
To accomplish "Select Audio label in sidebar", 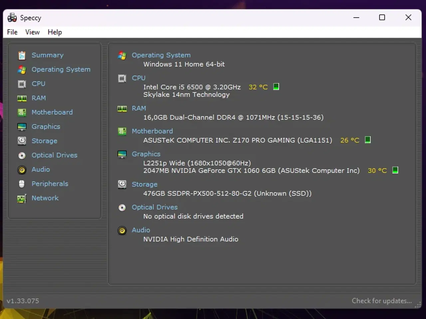I will tap(41, 169).
